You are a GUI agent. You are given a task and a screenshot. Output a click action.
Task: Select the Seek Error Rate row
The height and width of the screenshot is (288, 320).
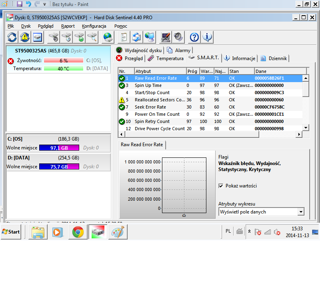point(210,107)
